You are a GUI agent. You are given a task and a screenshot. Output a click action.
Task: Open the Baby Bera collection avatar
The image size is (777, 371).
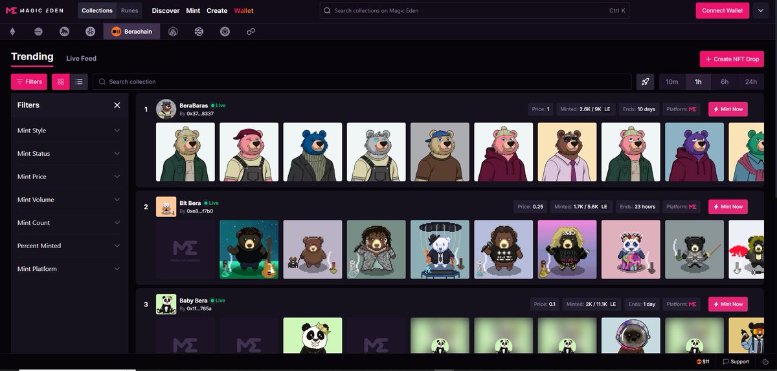click(x=166, y=304)
